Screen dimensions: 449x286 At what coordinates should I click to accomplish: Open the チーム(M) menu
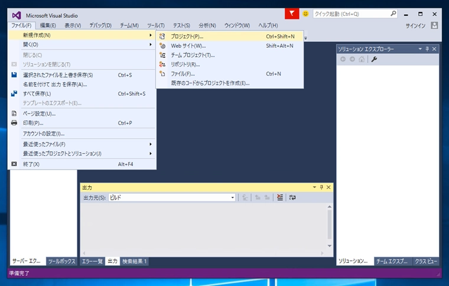[129, 25]
